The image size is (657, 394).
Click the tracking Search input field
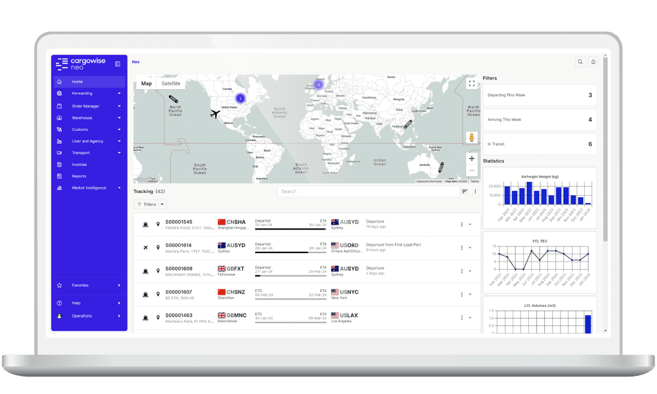368,191
